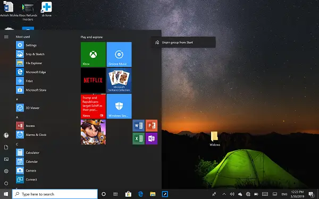
Task: Open the royal king game tile
Action: pyautogui.click(x=93, y=132)
